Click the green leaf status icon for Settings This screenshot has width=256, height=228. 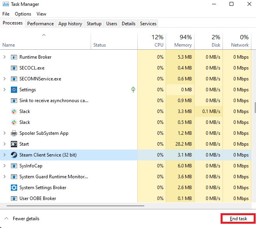(x=133, y=90)
